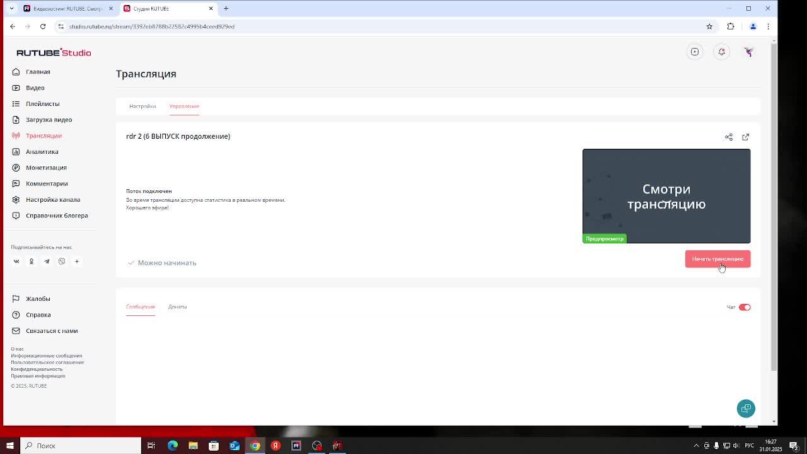
Task: Open the Telegram social icon
Action: (47, 261)
